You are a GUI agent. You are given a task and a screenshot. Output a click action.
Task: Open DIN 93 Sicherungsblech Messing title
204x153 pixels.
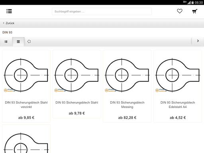(x=127, y=105)
